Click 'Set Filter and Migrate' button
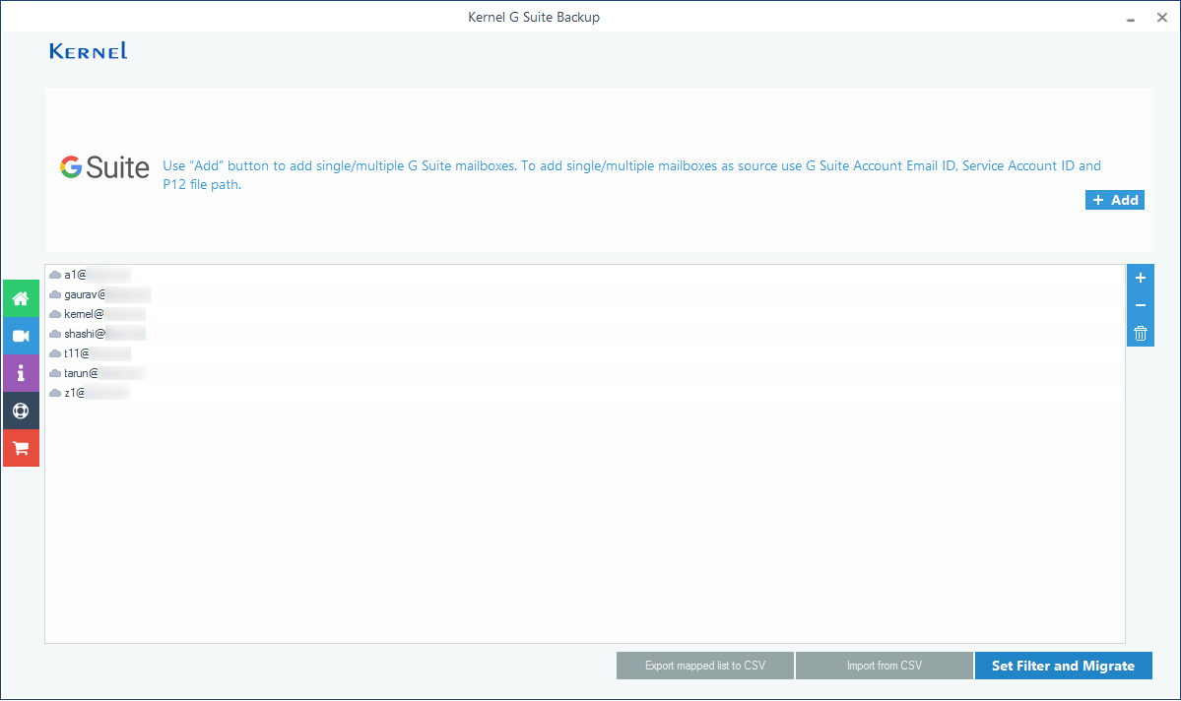Image resolution: width=1181 pixels, height=701 pixels. (x=1063, y=666)
